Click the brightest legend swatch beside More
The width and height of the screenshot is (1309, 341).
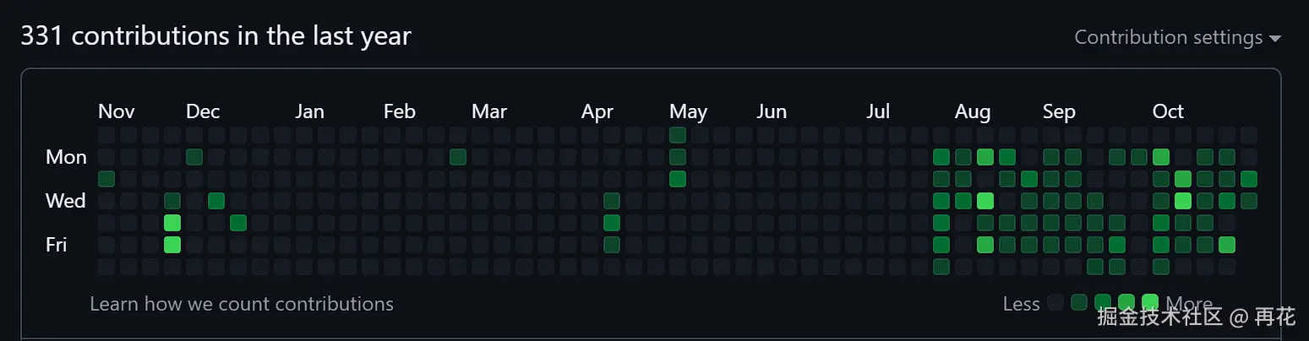[x=1150, y=303]
